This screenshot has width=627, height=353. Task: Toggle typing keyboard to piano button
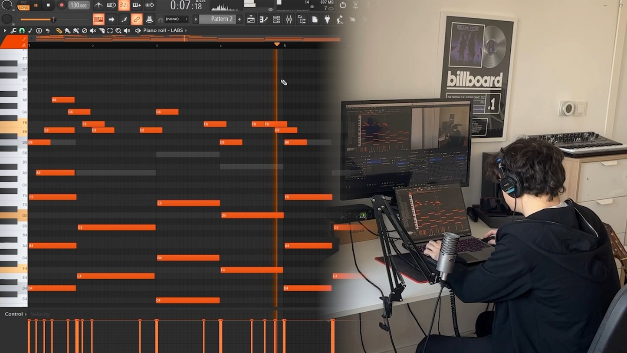pos(98,19)
